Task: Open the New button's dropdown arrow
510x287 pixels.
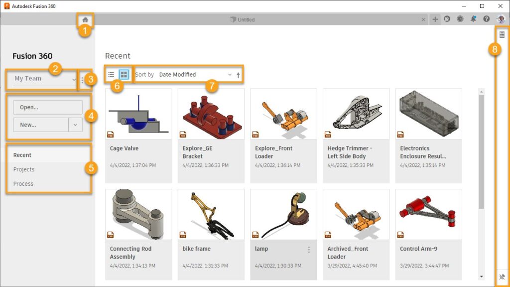Action: click(x=74, y=125)
